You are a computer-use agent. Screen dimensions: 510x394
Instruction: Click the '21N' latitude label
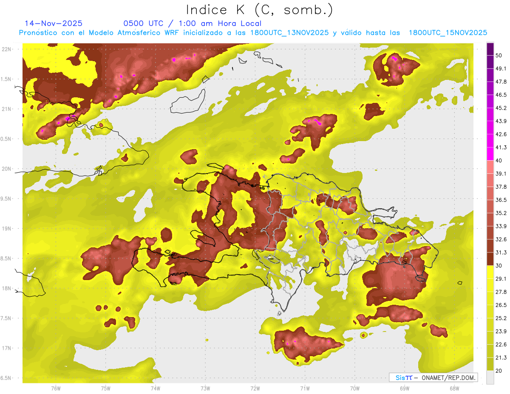pyautogui.click(x=7, y=109)
